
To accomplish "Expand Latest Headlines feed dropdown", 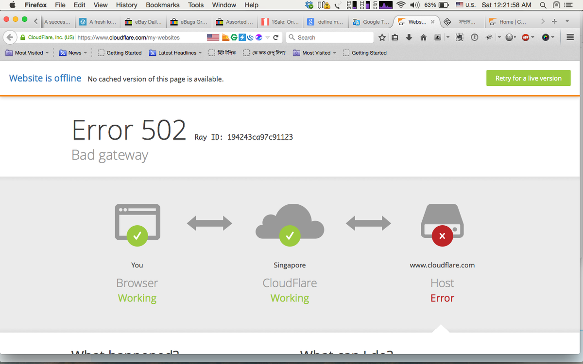I will 200,53.
